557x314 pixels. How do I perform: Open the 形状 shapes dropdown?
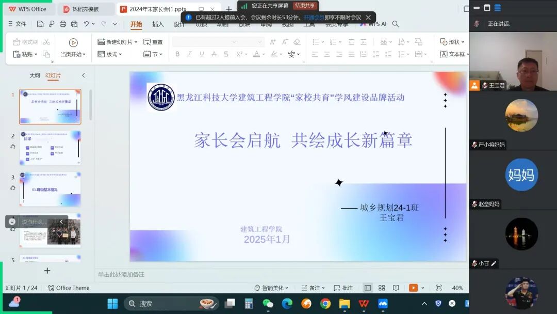click(453, 42)
